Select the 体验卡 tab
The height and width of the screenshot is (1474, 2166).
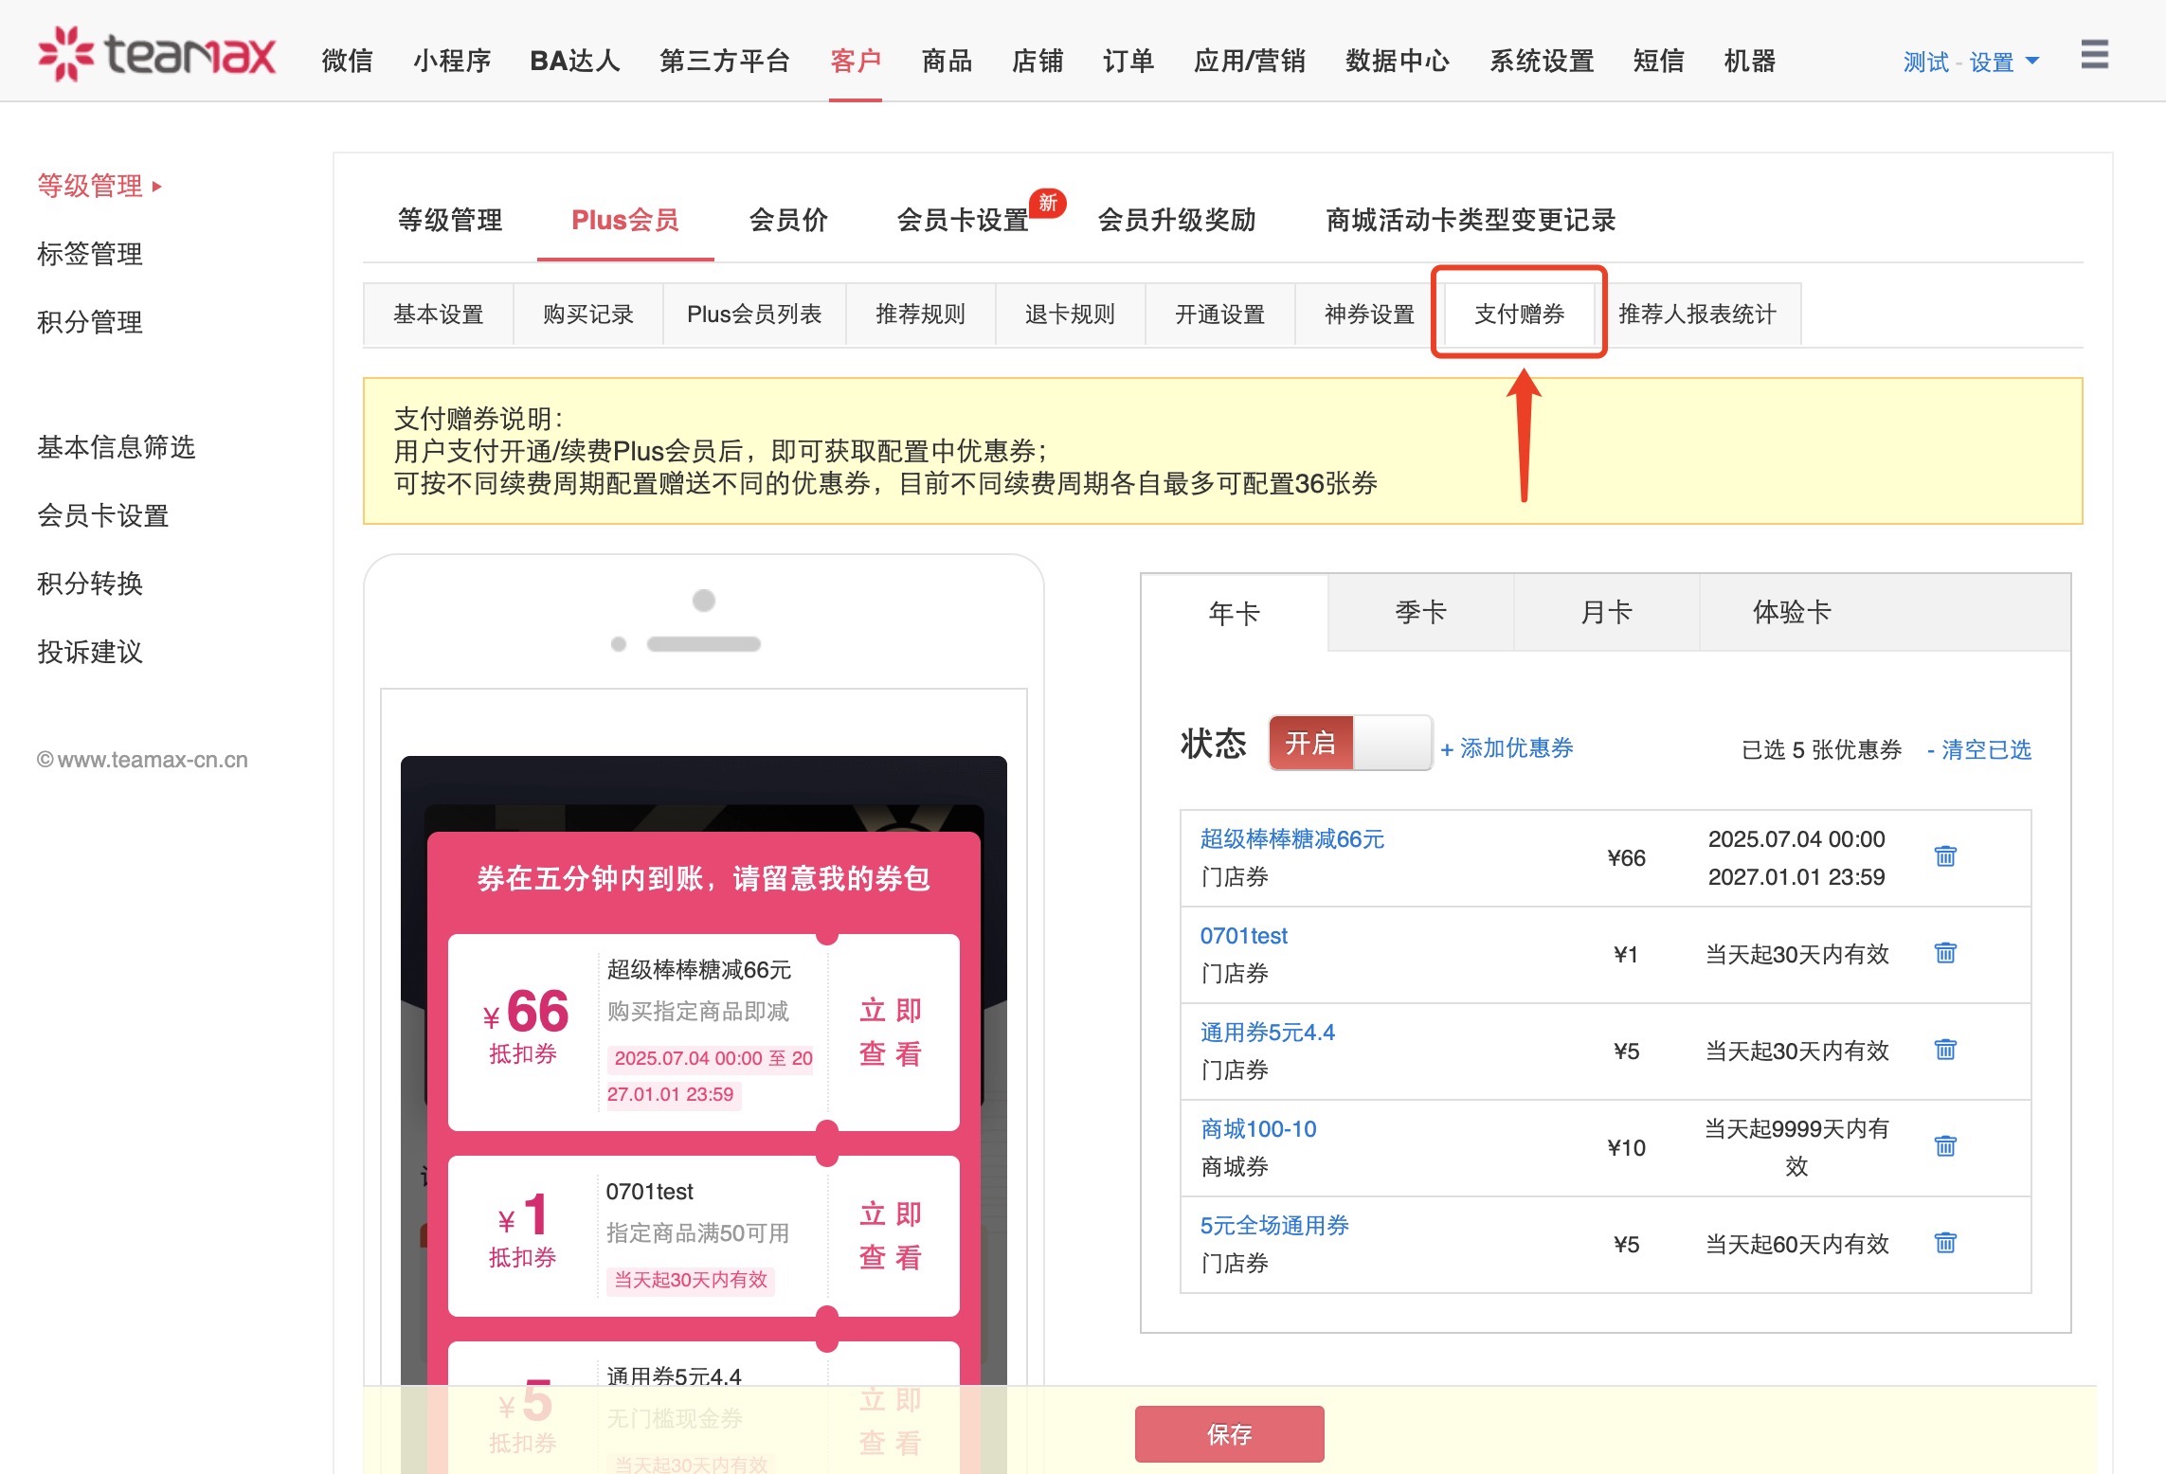click(x=1791, y=613)
